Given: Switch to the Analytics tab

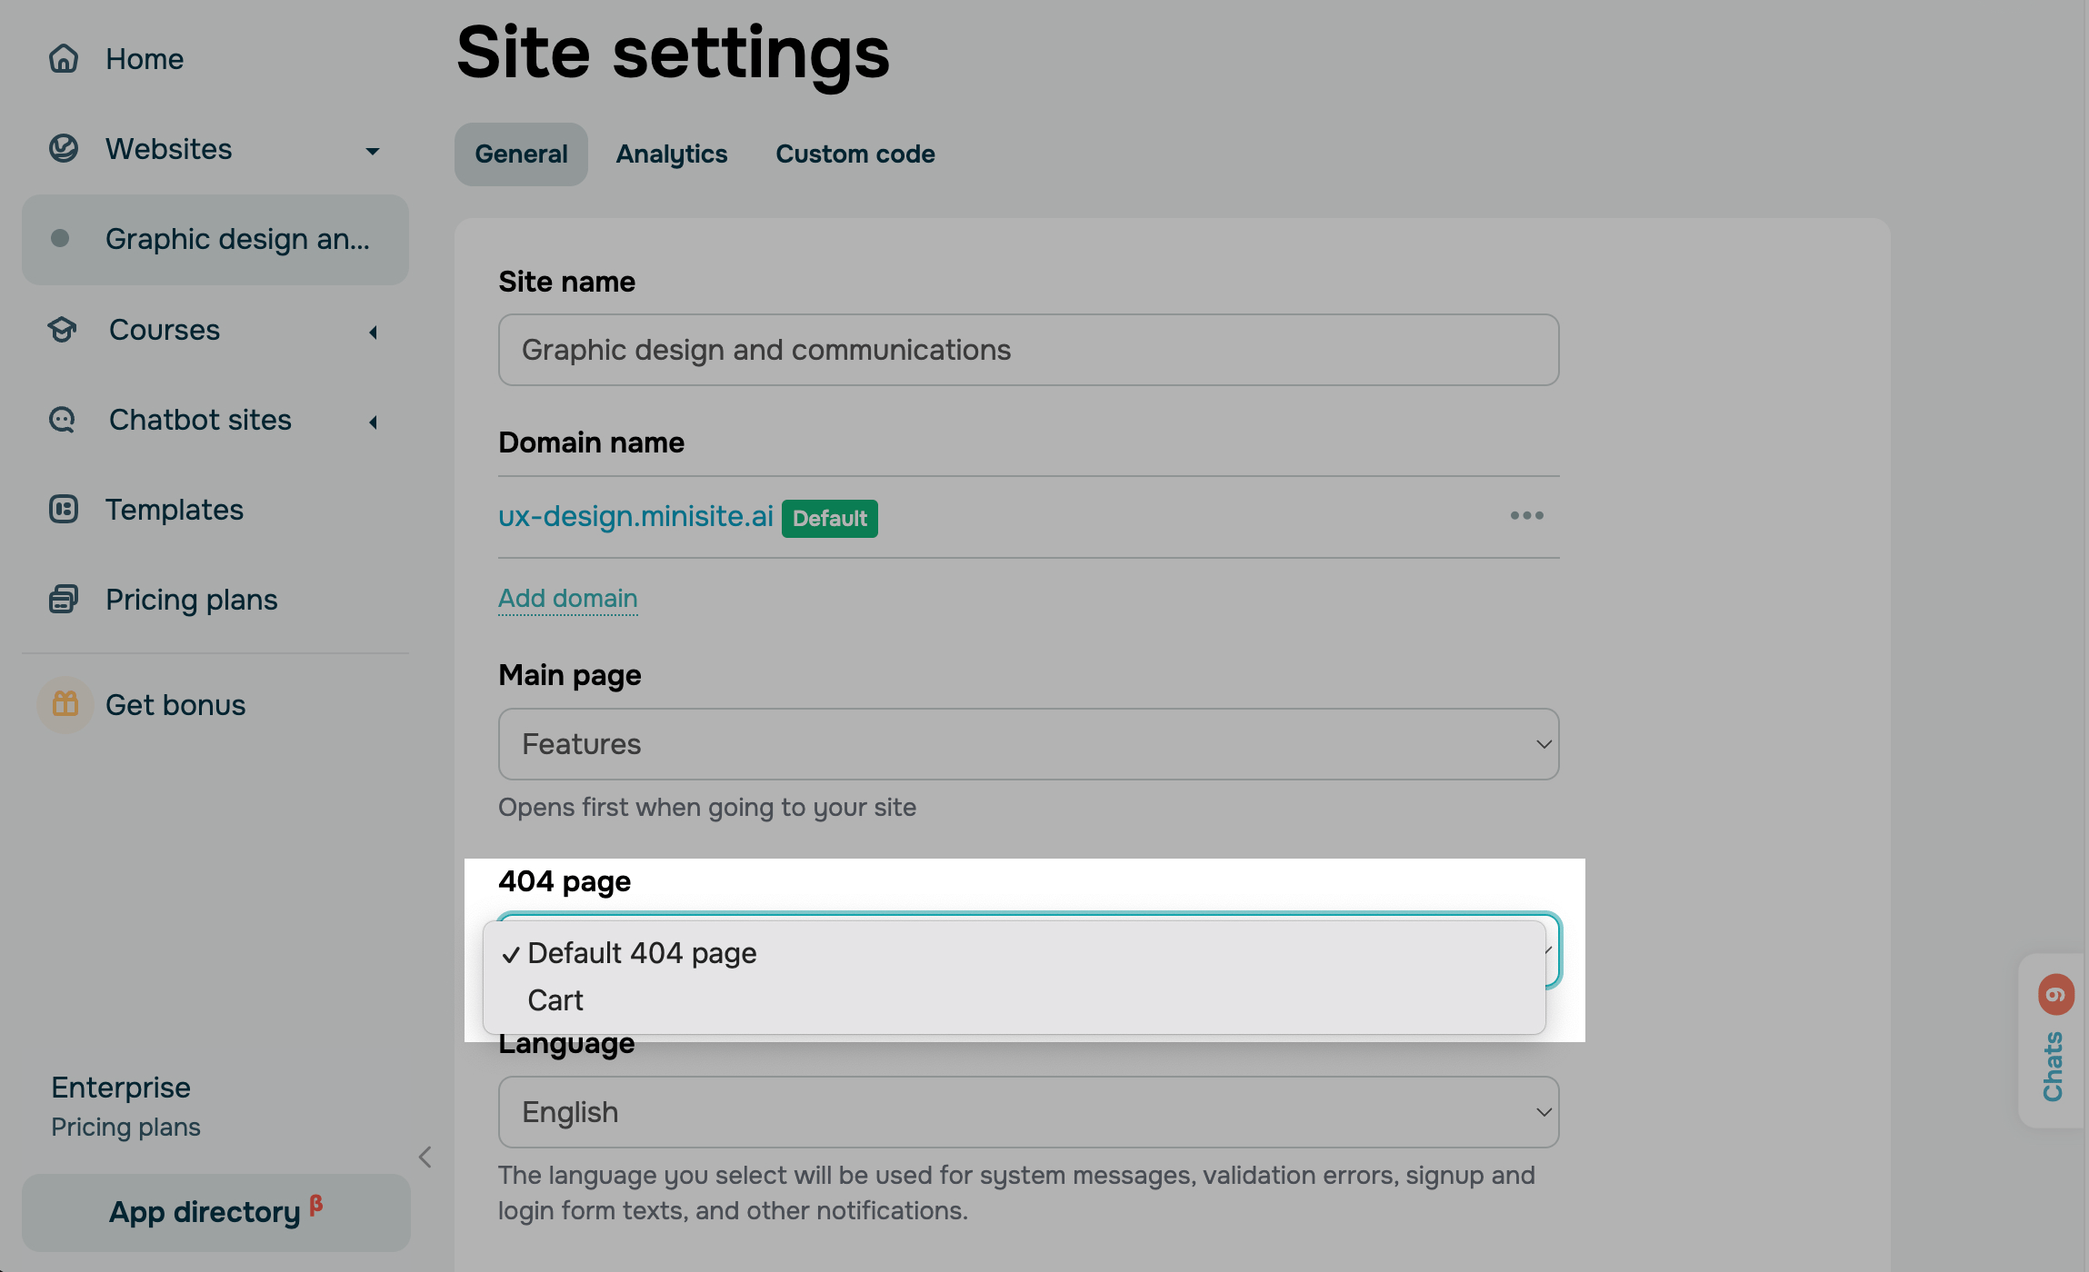Looking at the screenshot, I should tap(672, 154).
